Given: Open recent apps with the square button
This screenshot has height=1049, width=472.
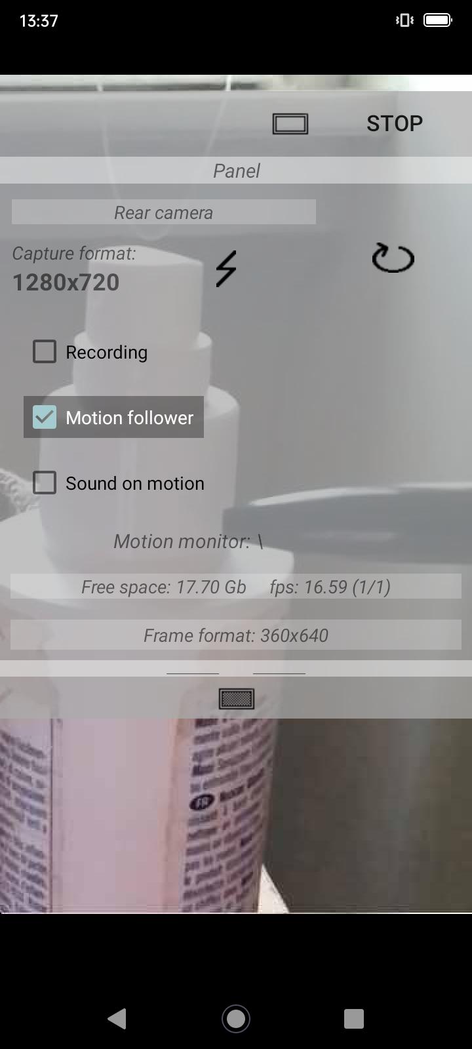Looking at the screenshot, I should tap(354, 1018).
